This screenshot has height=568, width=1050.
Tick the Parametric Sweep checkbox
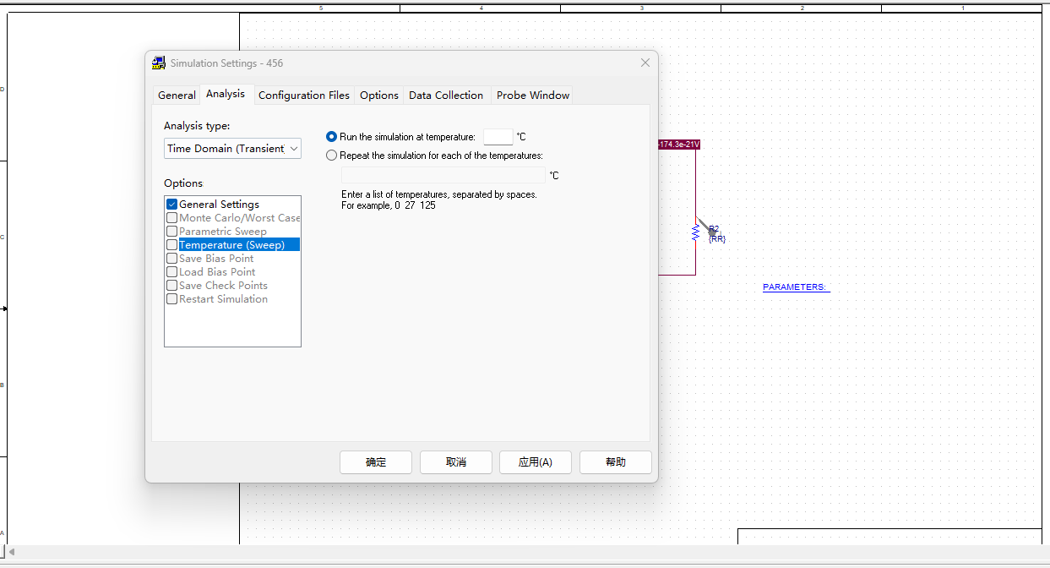tap(171, 232)
